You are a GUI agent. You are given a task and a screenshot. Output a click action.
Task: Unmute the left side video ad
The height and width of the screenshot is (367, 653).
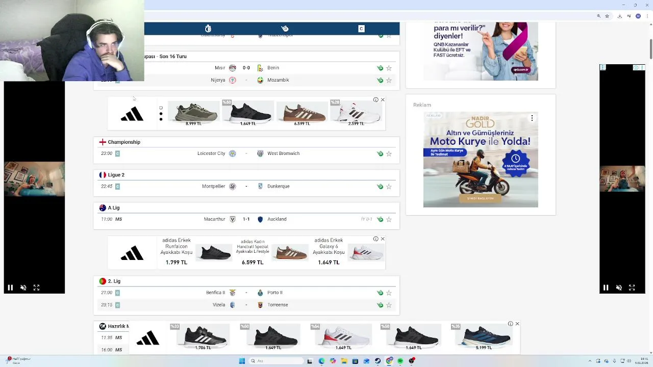23,287
